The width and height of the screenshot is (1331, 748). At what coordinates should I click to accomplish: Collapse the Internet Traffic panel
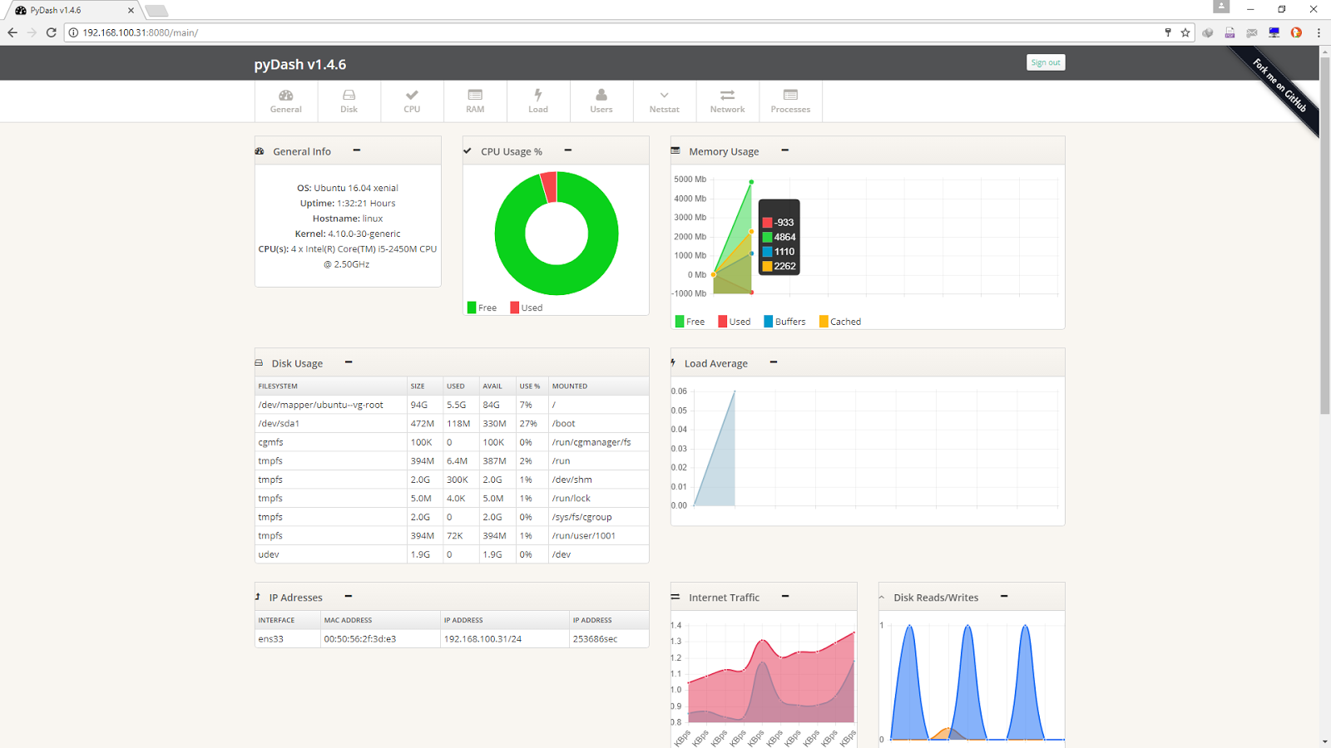tap(784, 596)
